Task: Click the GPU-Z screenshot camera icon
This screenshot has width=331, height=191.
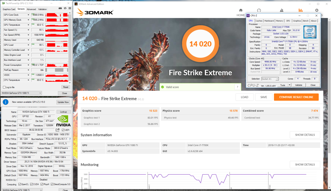Action: point(60,8)
